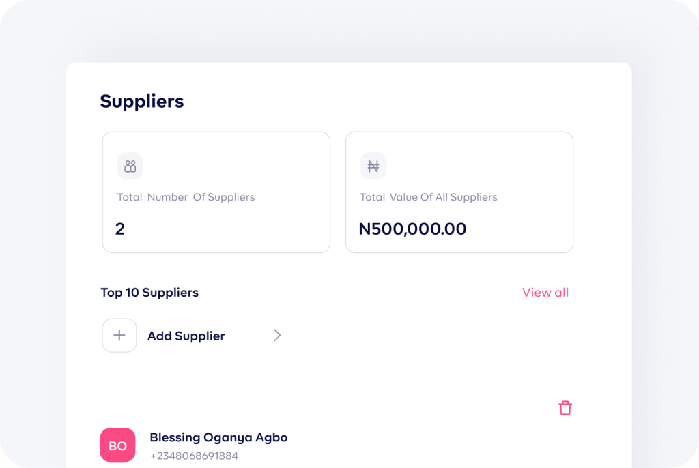This screenshot has height=468, width=699.
Task: Expand Add Supplier using the chevron arrow
Action: tap(277, 335)
